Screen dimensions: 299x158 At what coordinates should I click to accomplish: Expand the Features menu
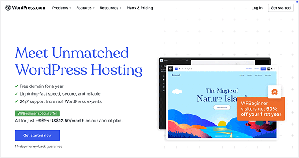(x=85, y=8)
